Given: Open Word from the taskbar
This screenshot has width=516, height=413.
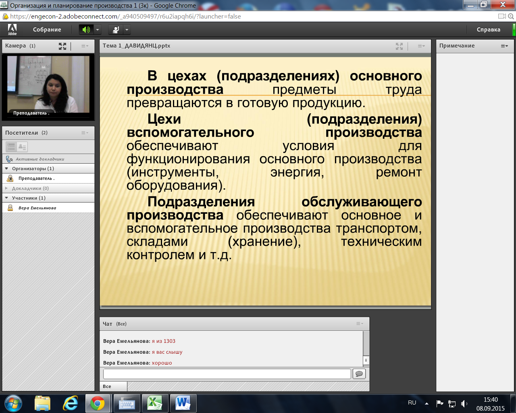Looking at the screenshot, I should coord(183,403).
